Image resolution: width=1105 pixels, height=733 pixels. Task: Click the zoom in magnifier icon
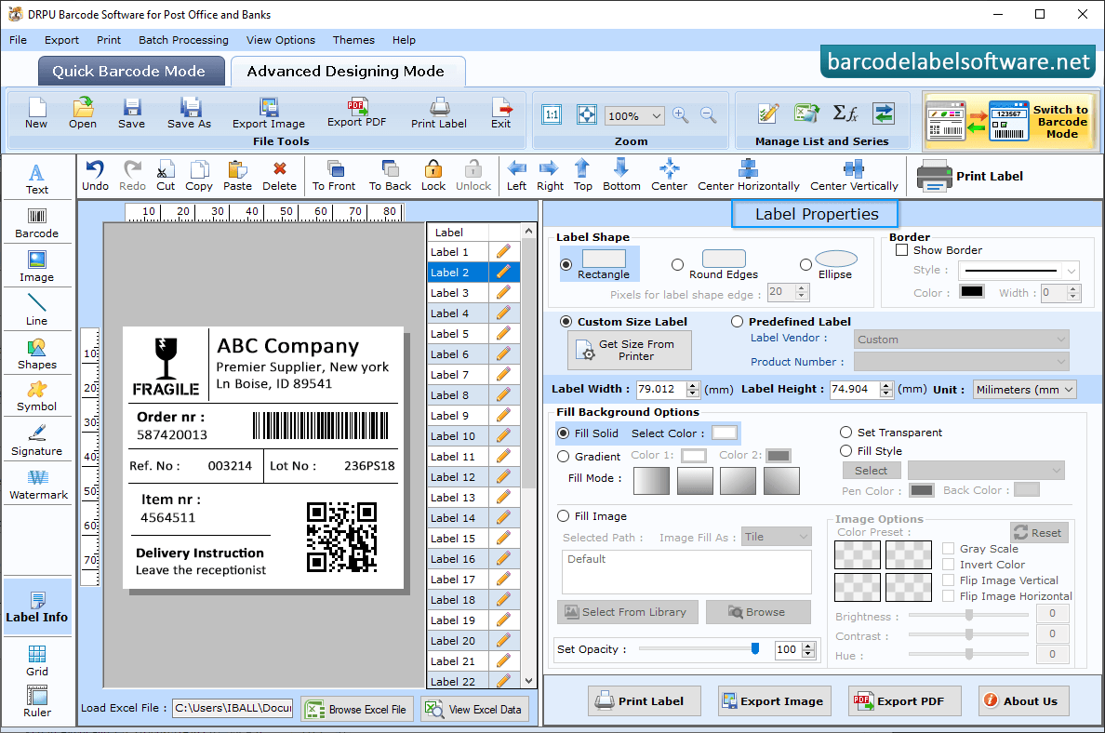(x=680, y=115)
